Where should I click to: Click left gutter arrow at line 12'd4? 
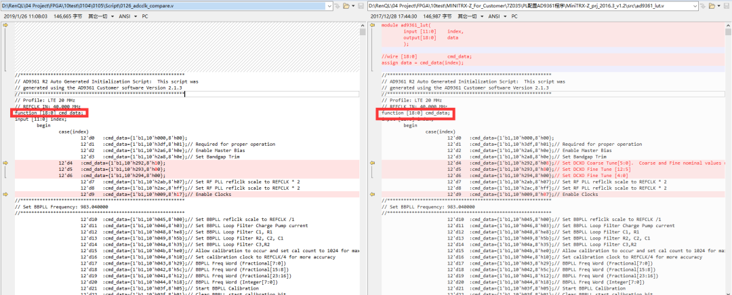6,163
